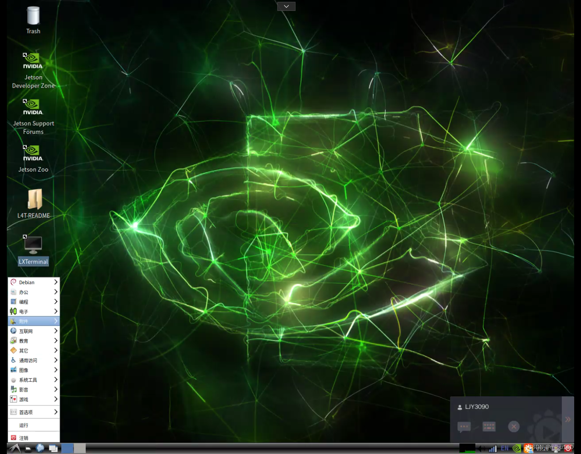Switch to the first workspace
The width and height of the screenshot is (581, 454).
point(67,449)
